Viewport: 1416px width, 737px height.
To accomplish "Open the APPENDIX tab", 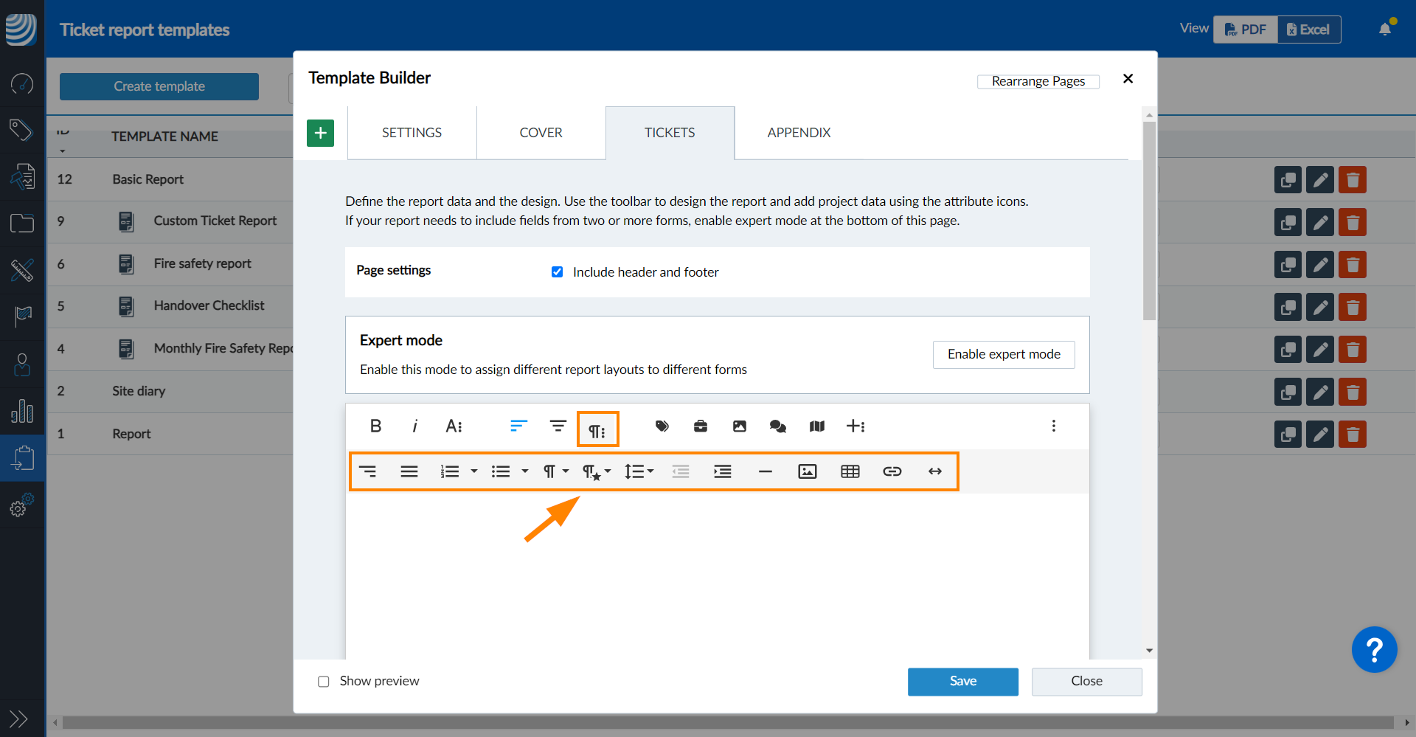I will point(799,133).
